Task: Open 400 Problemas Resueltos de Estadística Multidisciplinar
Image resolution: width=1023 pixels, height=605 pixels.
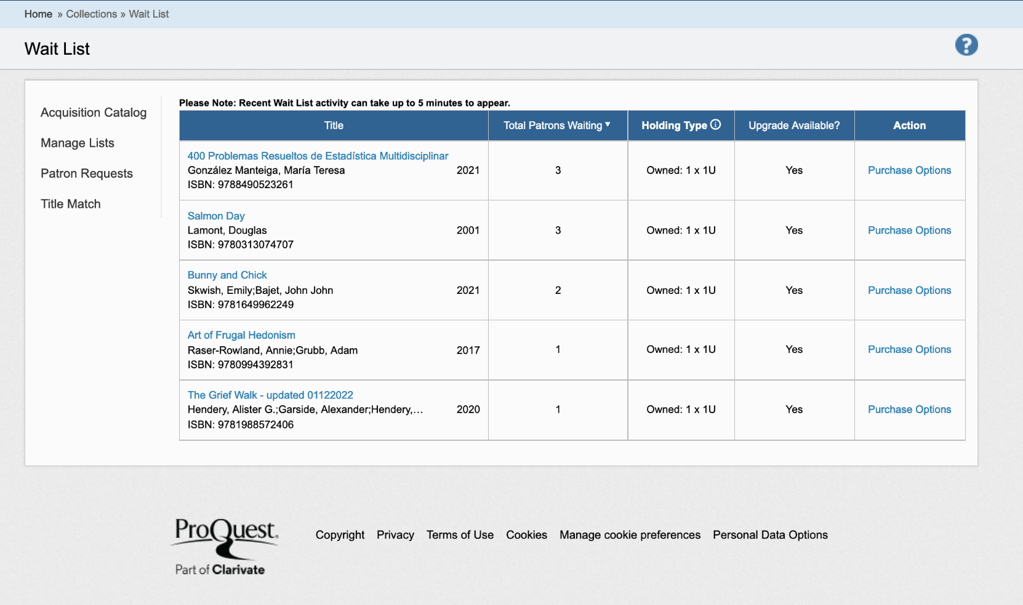Action: tap(318, 156)
